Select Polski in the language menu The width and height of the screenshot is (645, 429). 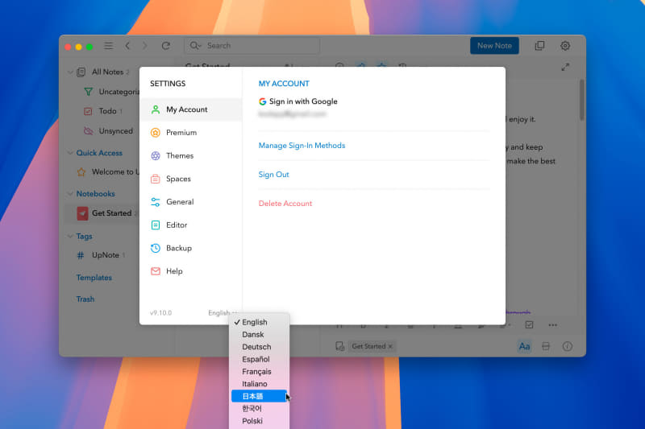[x=259, y=421]
